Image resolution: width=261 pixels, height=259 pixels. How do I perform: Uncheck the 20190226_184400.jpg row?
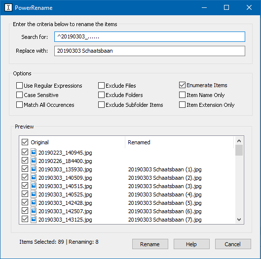tap(25, 161)
